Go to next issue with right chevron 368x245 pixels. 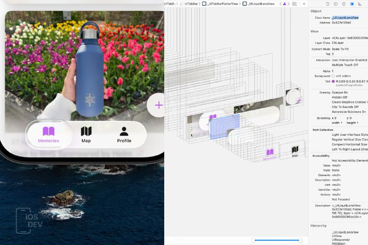pos(288,4)
